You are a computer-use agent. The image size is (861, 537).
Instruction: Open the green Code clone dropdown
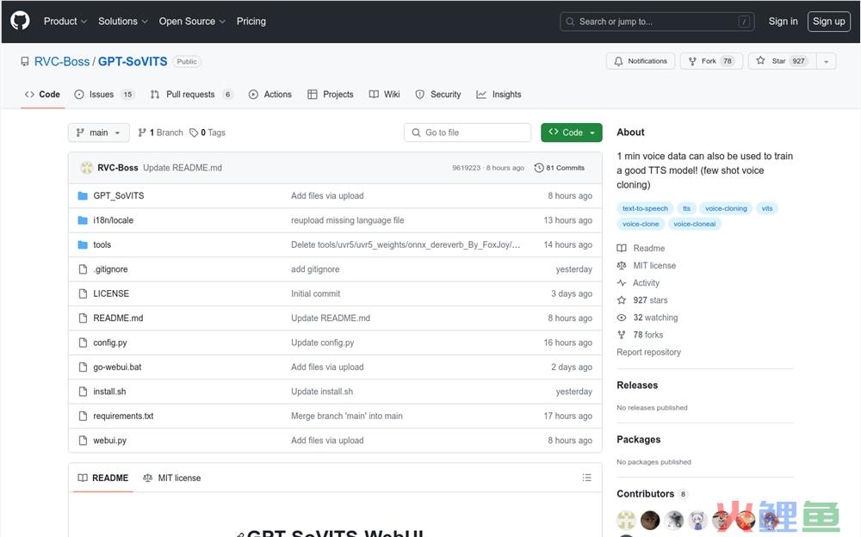click(x=571, y=133)
